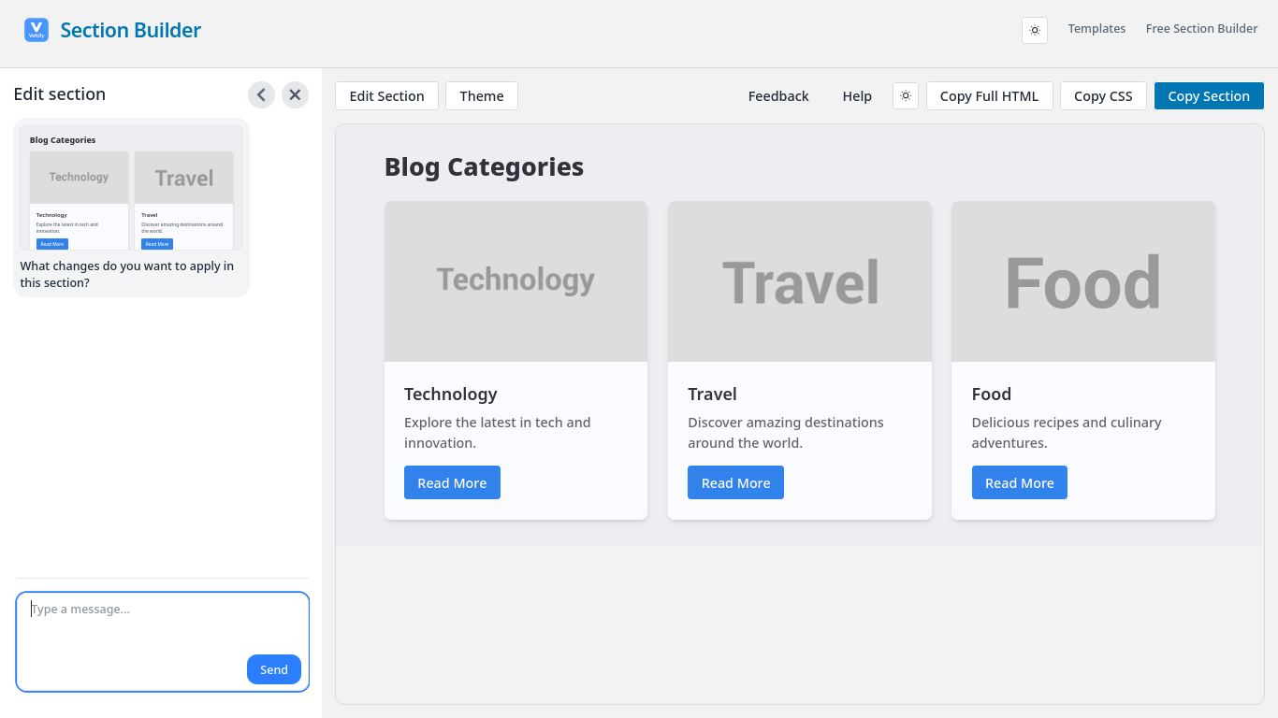Open the Edit Section tab
The height and width of the screenshot is (718, 1278).
tap(386, 96)
